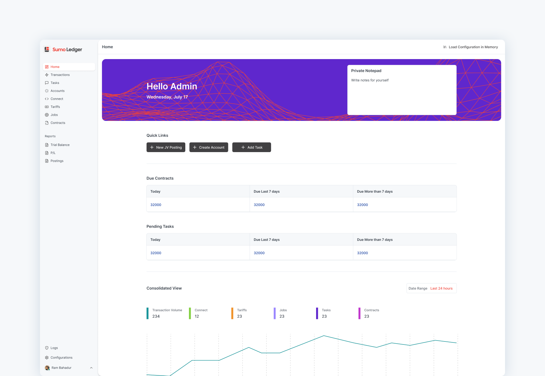Click the Jobs CPU chip icon

point(47,115)
